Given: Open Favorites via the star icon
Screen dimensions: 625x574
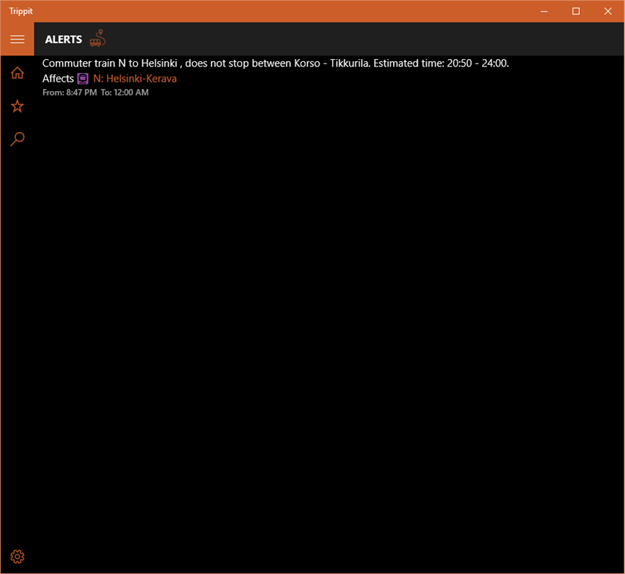Looking at the screenshot, I should pos(17,106).
